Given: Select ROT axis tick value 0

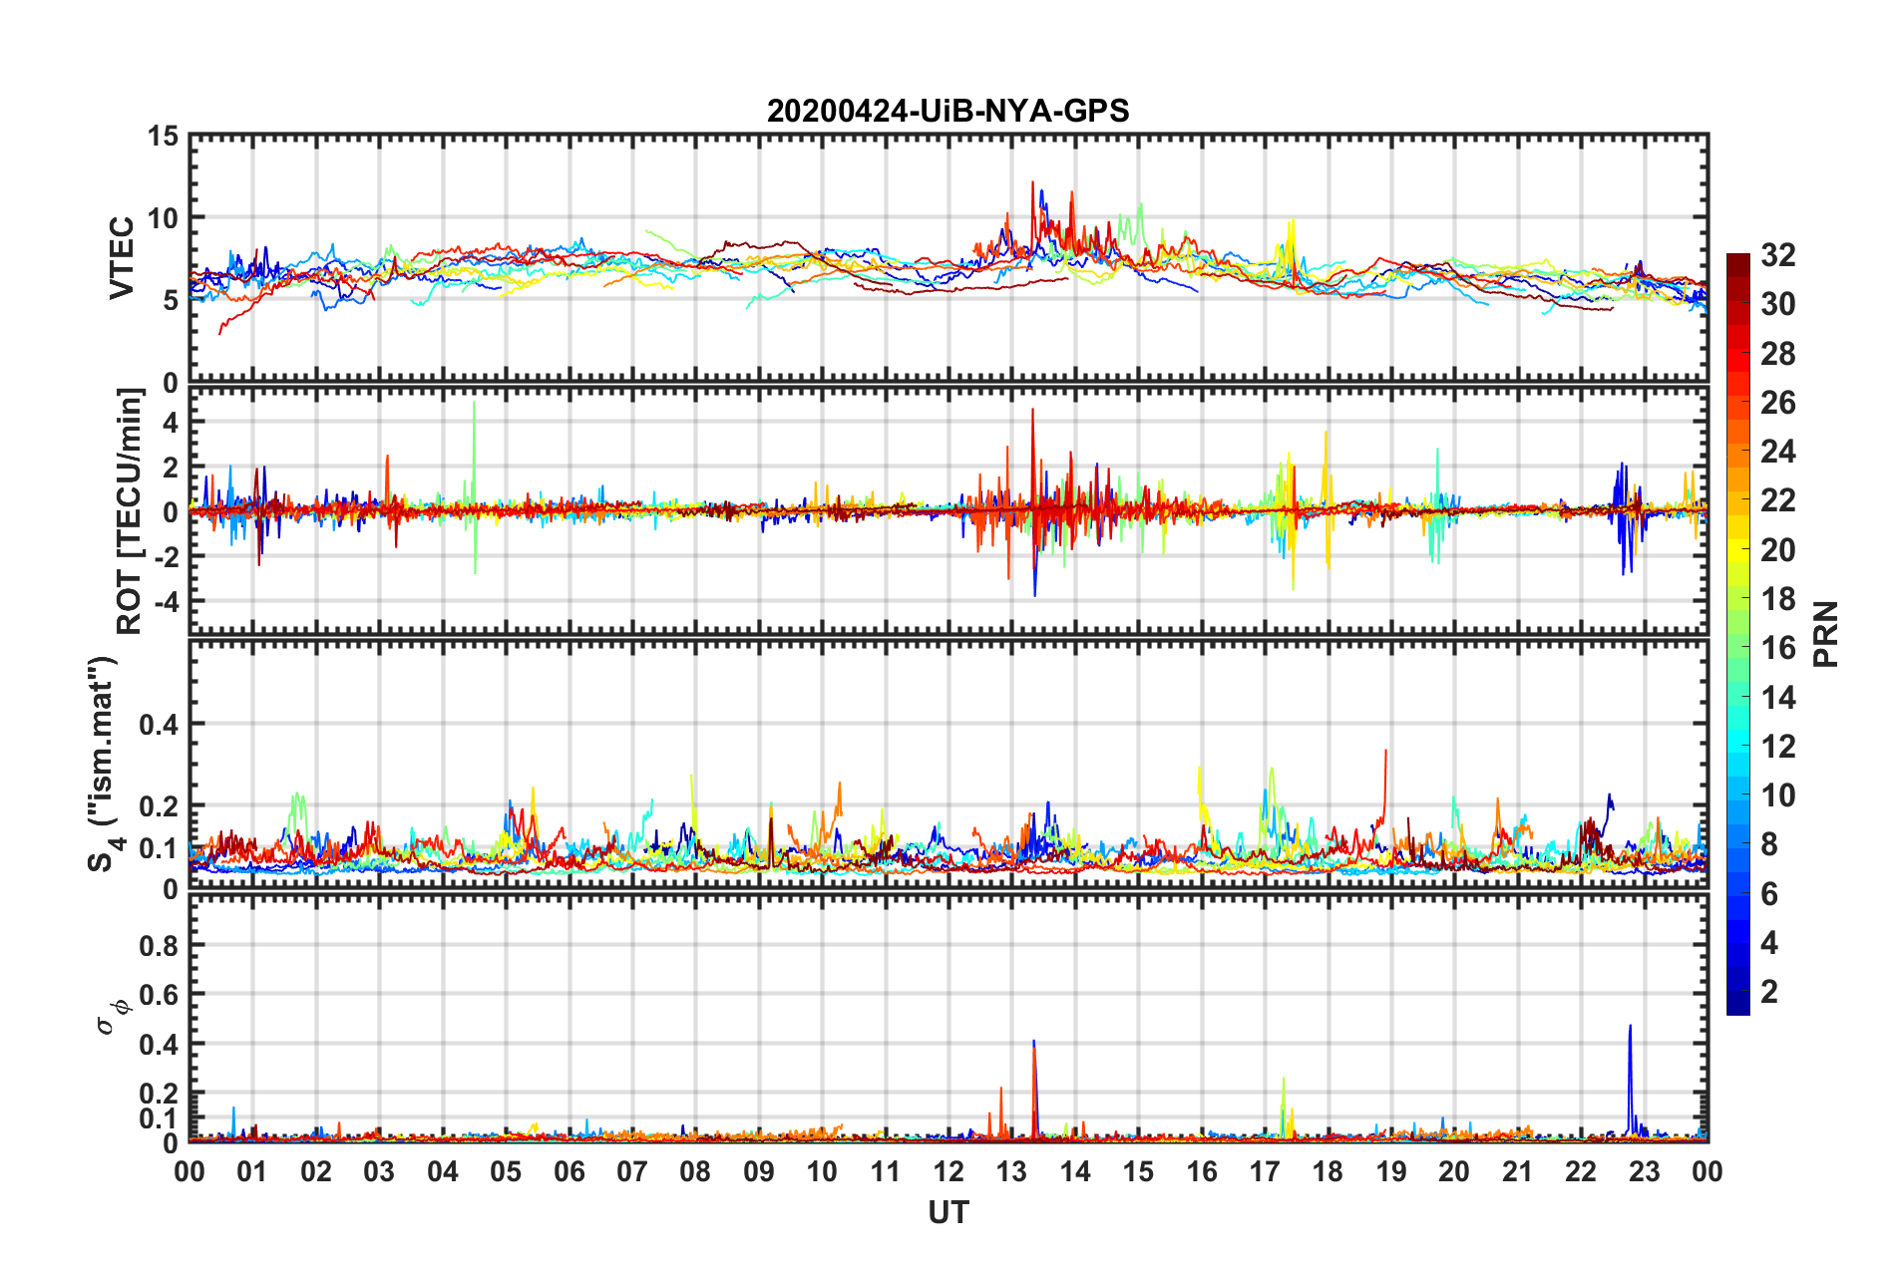Looking at the screenshot, I should (x=171, y=513).
